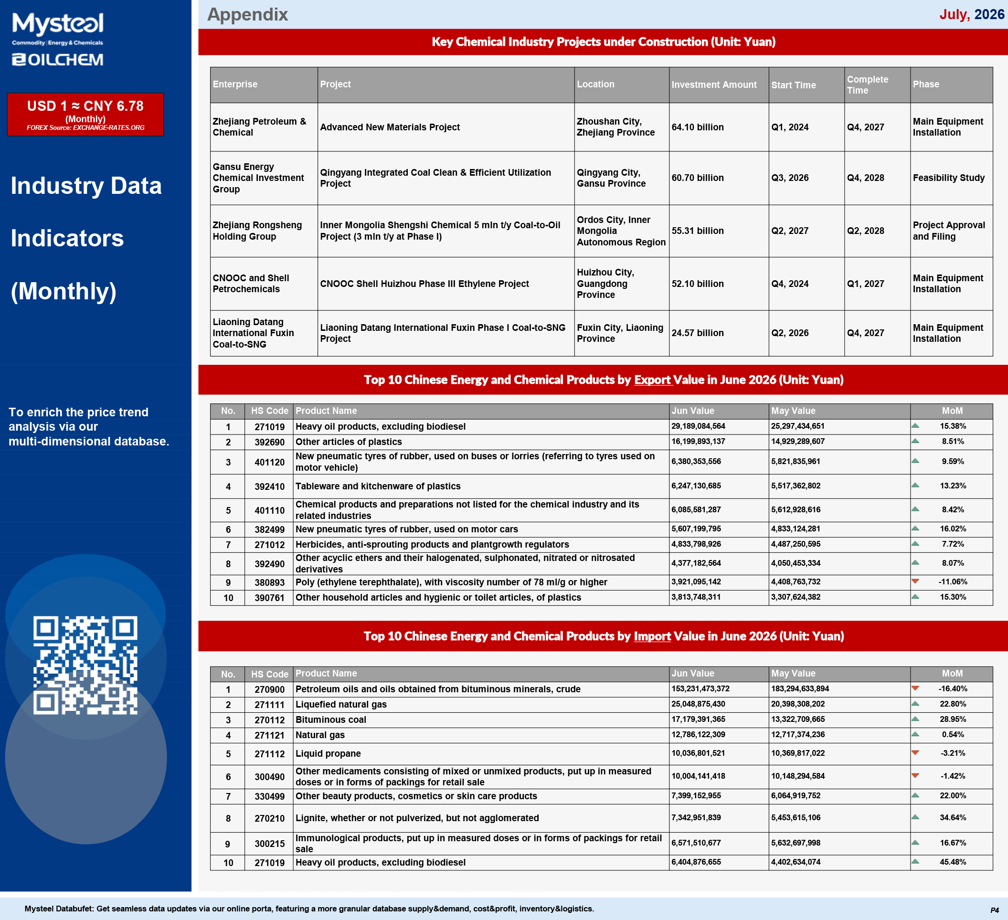This screenshot has width=1008, height=920.
Task: Click the green up arrow for 45.48% MoM
Action: (x=915, y=861)
